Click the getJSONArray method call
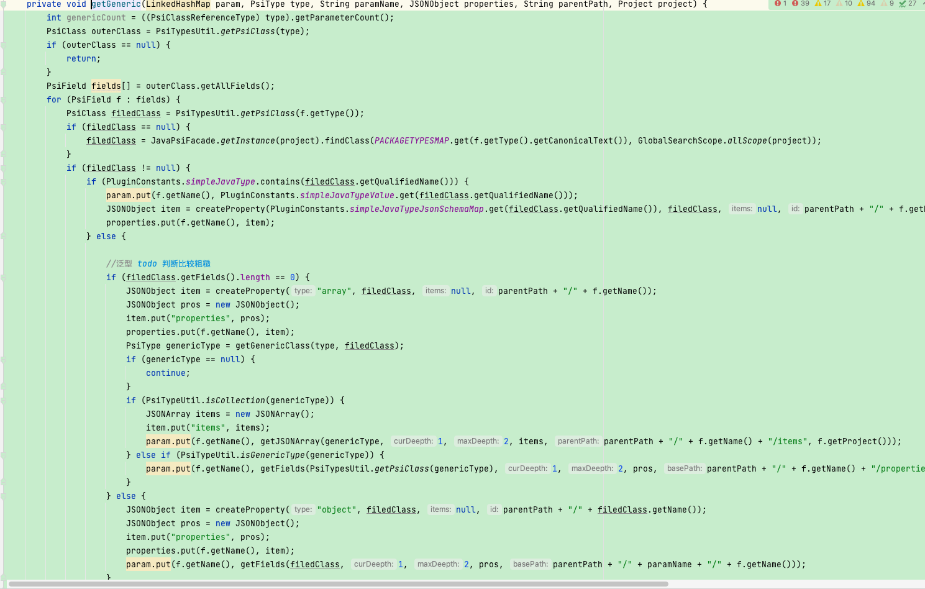The width and height of the screenshot is (925, 589). pos(290,442)
